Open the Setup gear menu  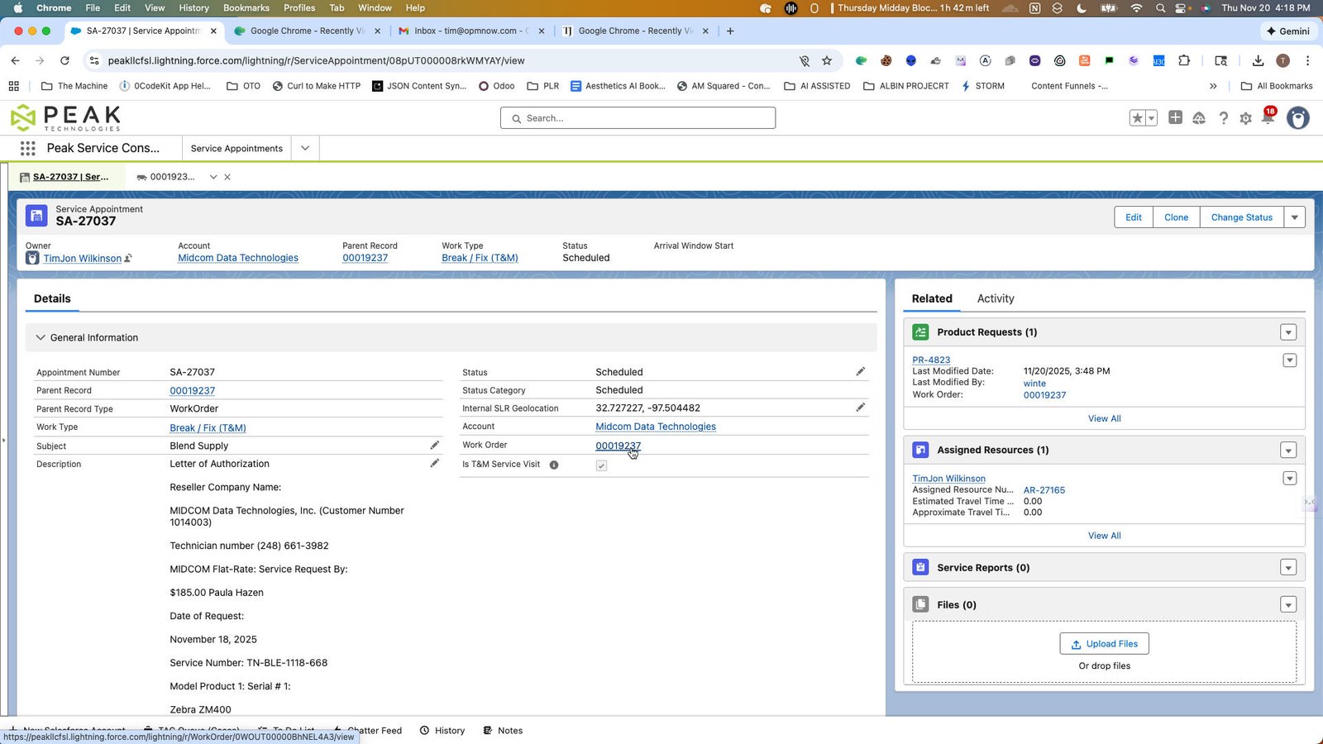pyautogui.click(x=1245, y=118)
